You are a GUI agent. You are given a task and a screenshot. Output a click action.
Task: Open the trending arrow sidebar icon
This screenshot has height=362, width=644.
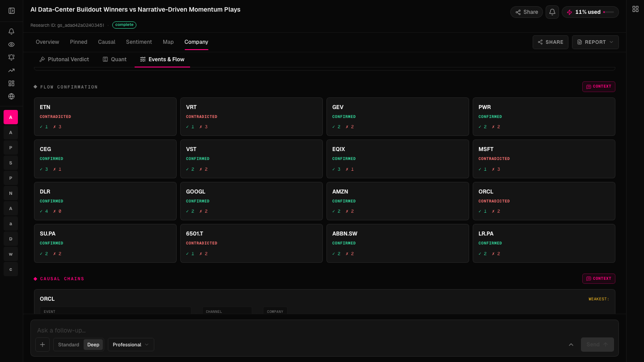pyautogui.click(x=12, y=70)
